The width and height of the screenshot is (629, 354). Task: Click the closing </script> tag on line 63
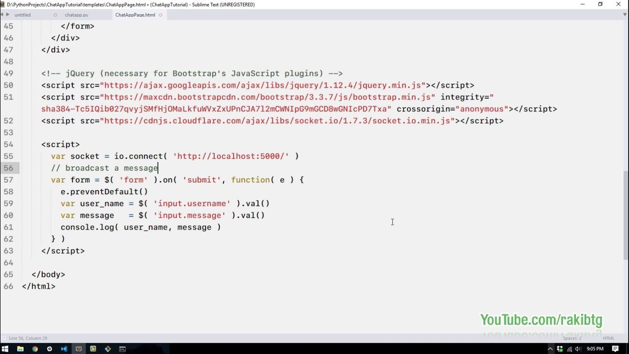pos(63,251)
